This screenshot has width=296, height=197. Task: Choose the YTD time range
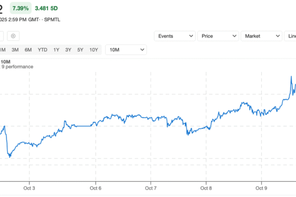(43, 50)
